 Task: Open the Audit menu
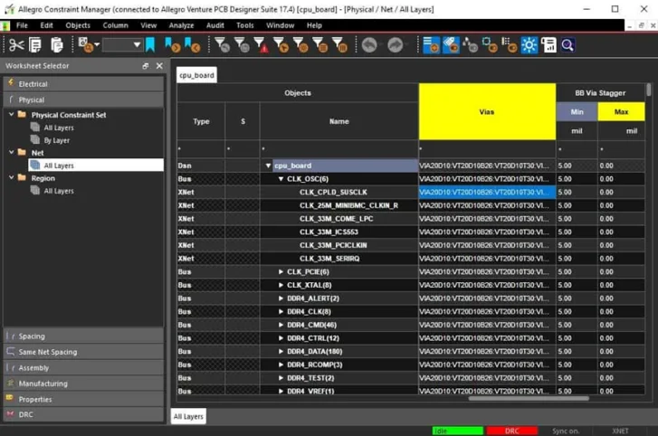coord(215,25)
